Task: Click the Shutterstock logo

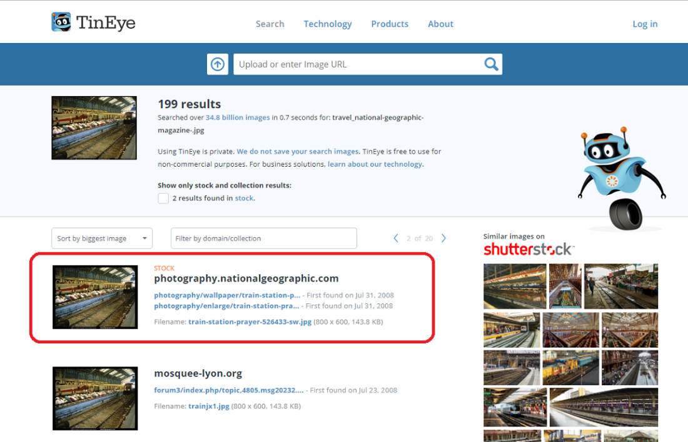Action: tap(529, 249)
